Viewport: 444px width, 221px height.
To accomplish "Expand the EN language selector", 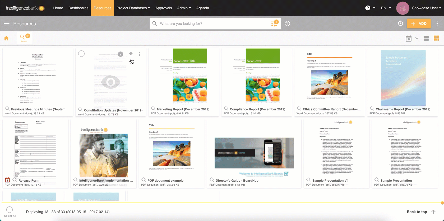I will point(386,8).
